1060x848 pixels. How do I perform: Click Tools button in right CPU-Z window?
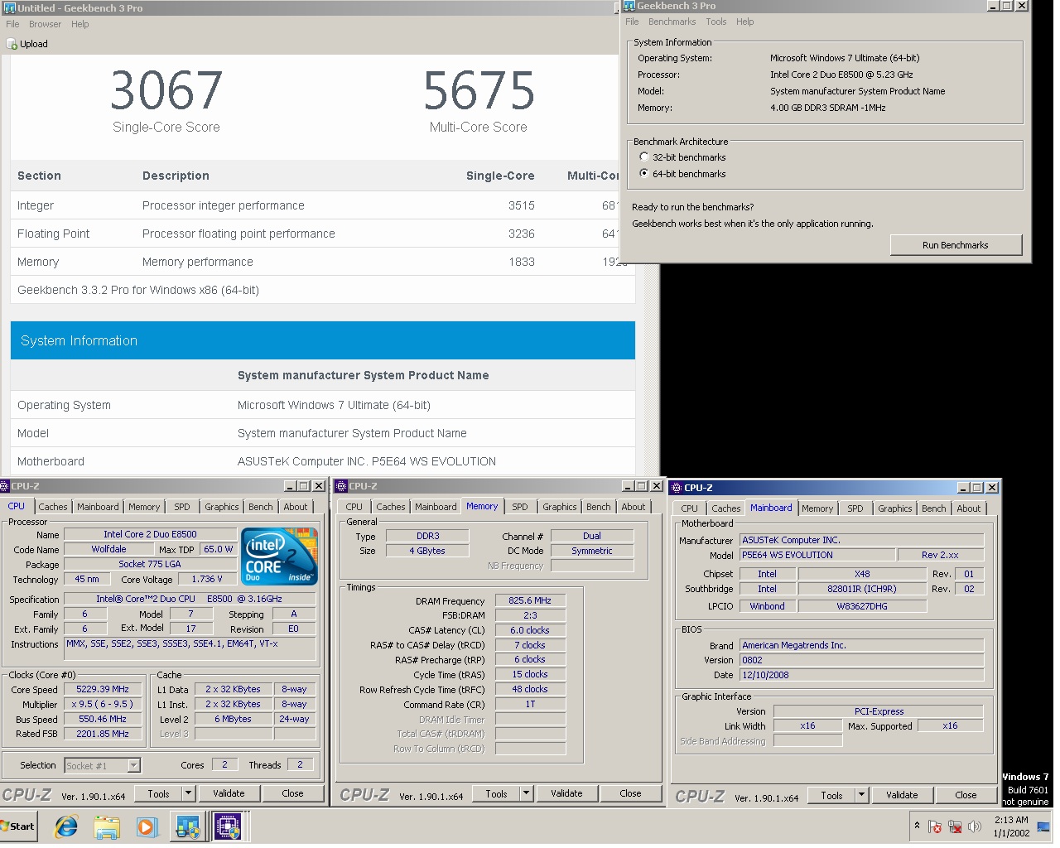pyautogui.click(x=831, y=795)
